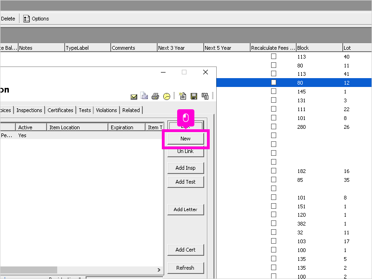This screenshot has height=279, width=372.
Task: Click the Add Cert button
Action: coord(186,250)
